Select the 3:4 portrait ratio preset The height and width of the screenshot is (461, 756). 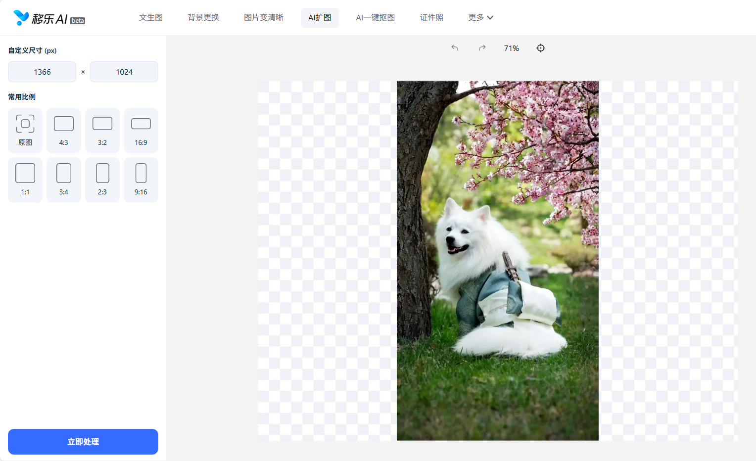pyautogui.click(x=64, y=180)
